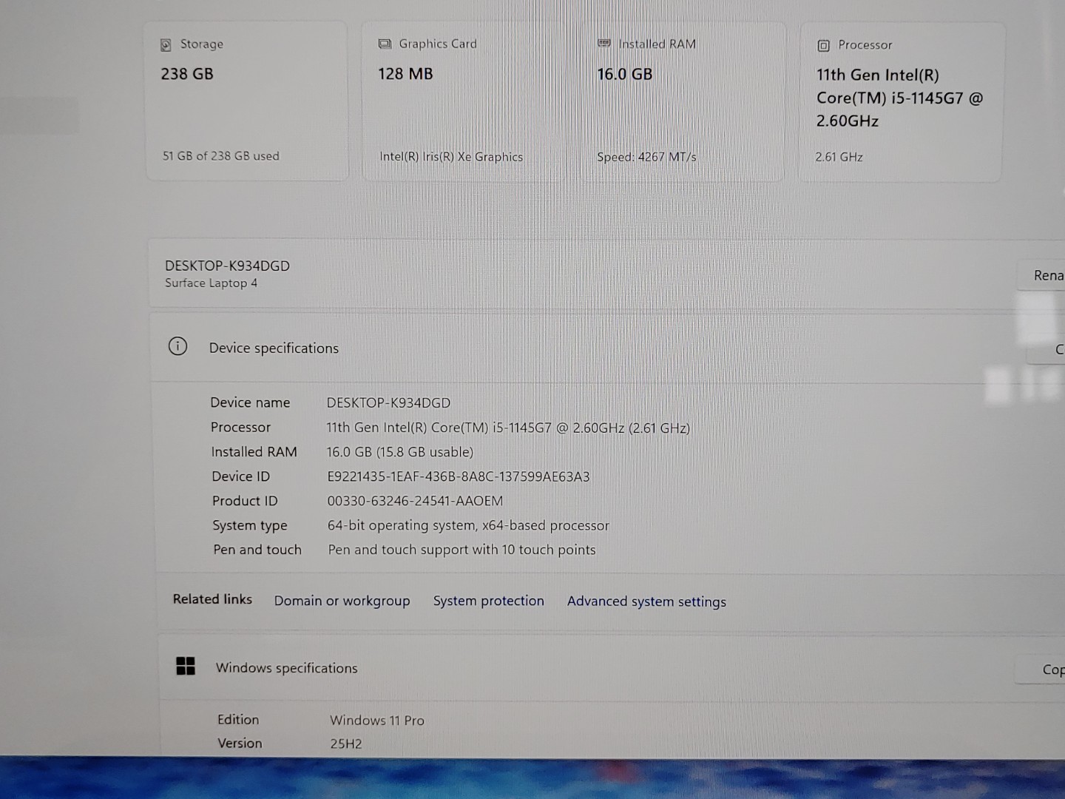Click the Intel(R) Iris(R) Xe Graphics label
The height and width of the screenshot is (799, 1065).
pyautogui.click(x=451, y=157)
